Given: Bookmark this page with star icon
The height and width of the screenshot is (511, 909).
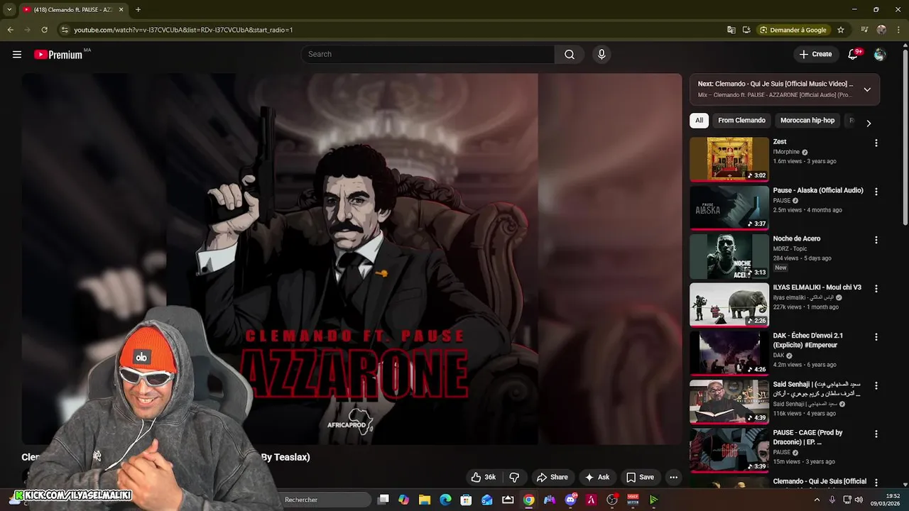Looking at the screenshot, I should (x=841, y=30).
